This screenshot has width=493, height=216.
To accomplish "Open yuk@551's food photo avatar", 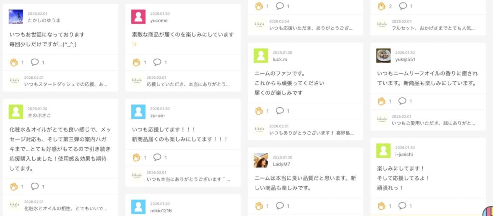I will pos(383,55).
